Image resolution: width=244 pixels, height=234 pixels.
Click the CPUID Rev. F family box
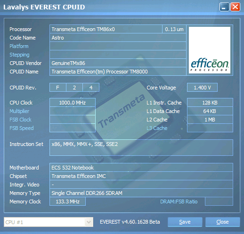point(58,88)
